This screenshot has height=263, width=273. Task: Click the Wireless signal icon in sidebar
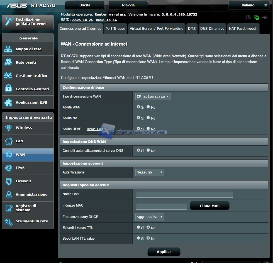point(9,128)
